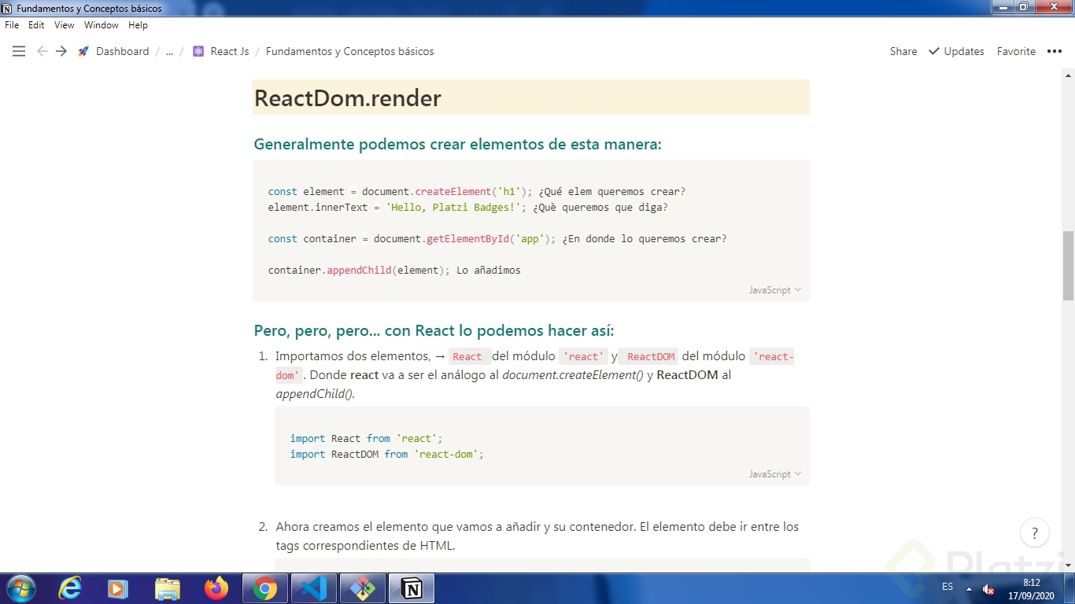Click the Share button
This screenshot has height=604, width=1075.
(903, 51)
